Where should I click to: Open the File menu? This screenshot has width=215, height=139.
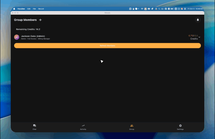click(x=34, y=9)
